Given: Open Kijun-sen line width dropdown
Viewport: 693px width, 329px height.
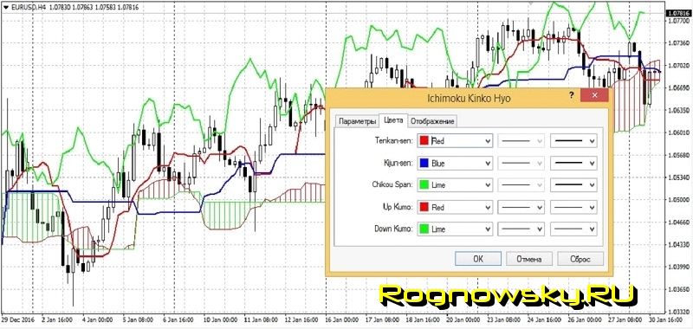Looking at the screenshot, I should (573, 163).
